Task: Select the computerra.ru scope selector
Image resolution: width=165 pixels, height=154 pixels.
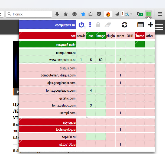Action: (x=47, y=25)
